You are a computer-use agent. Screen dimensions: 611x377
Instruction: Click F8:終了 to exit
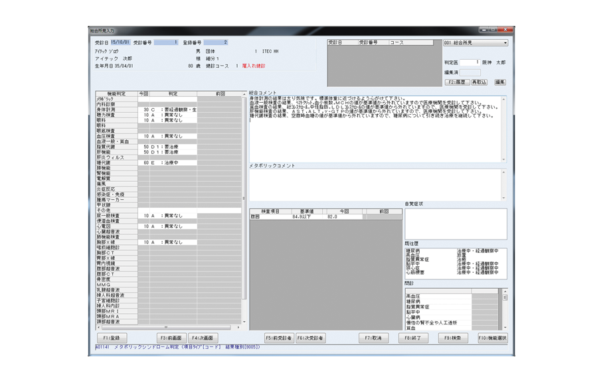pos(413,338)
